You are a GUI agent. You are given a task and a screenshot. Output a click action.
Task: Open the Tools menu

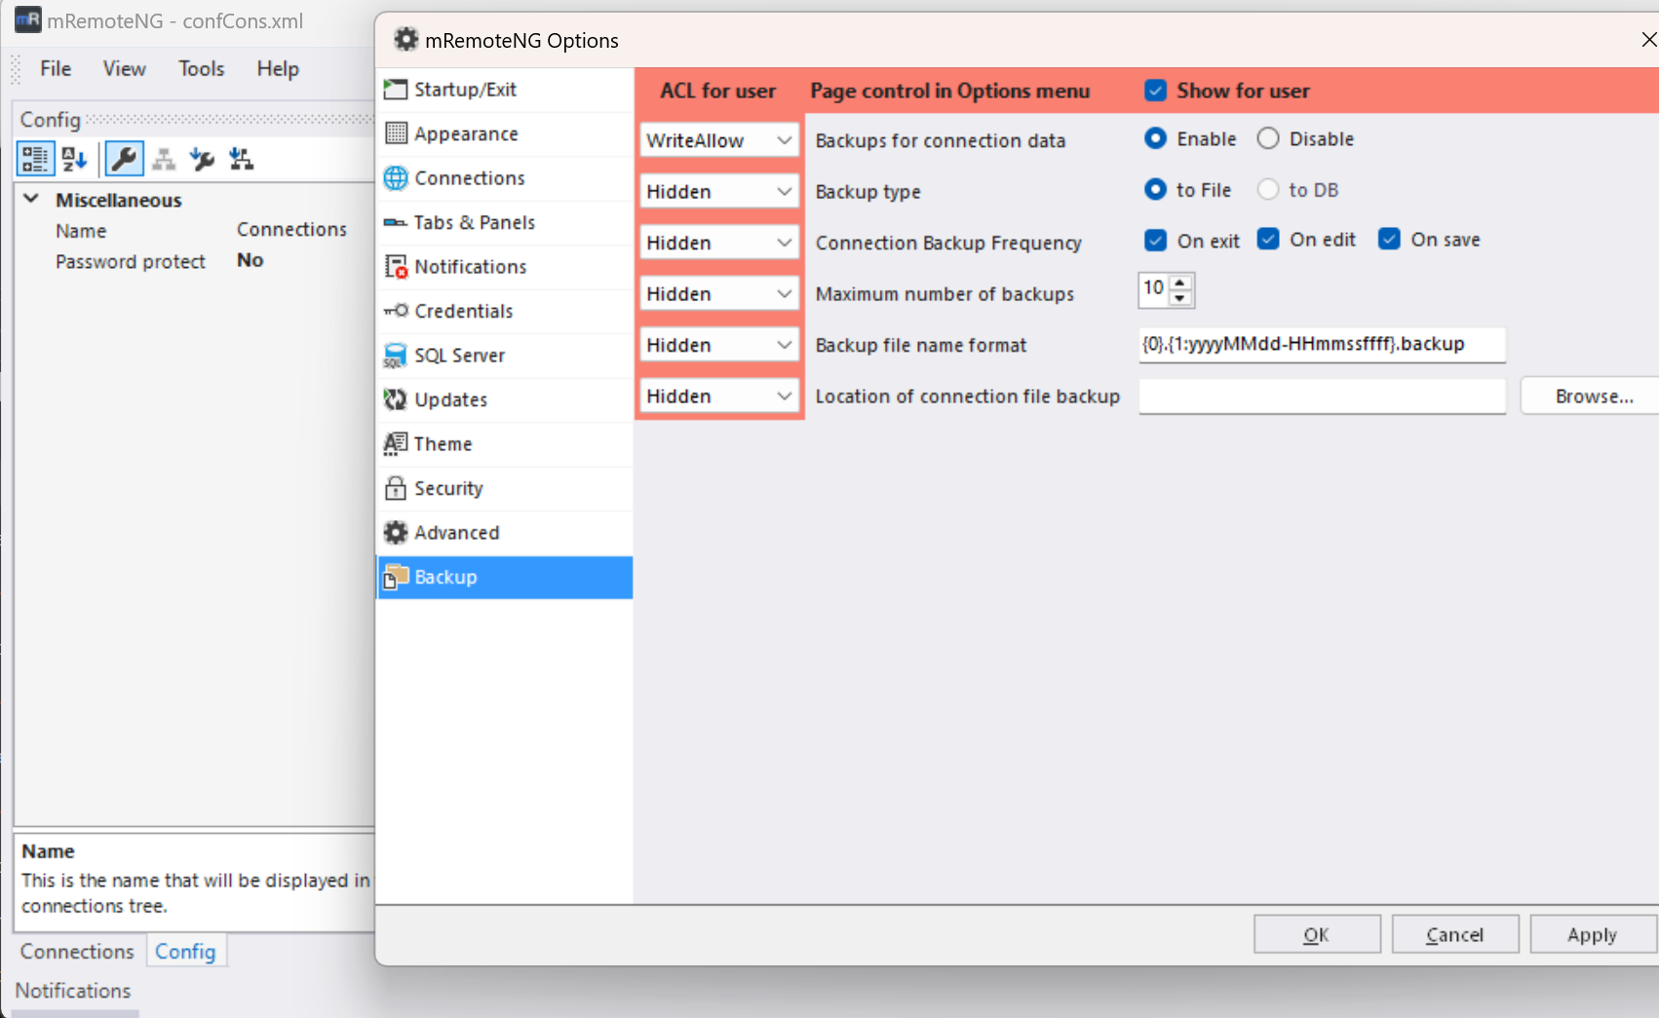[202, 68]
